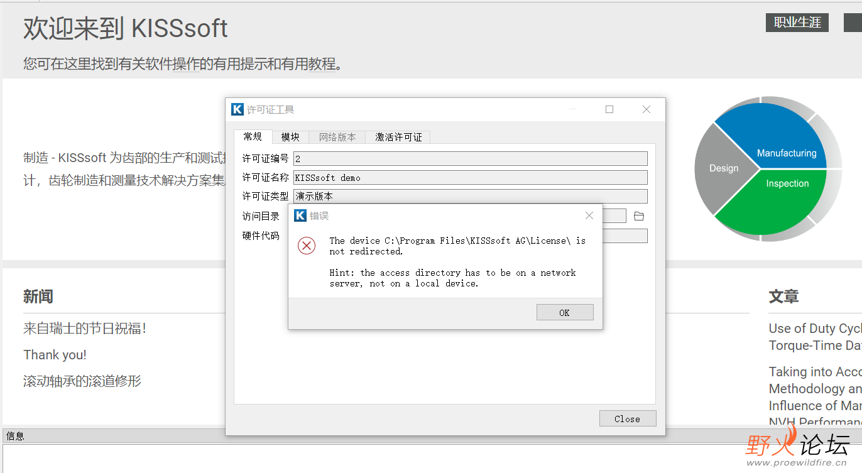This screenshot has height=473, width=862.
Task: Open the 职业生涯 button
Action: click(797, 23)
